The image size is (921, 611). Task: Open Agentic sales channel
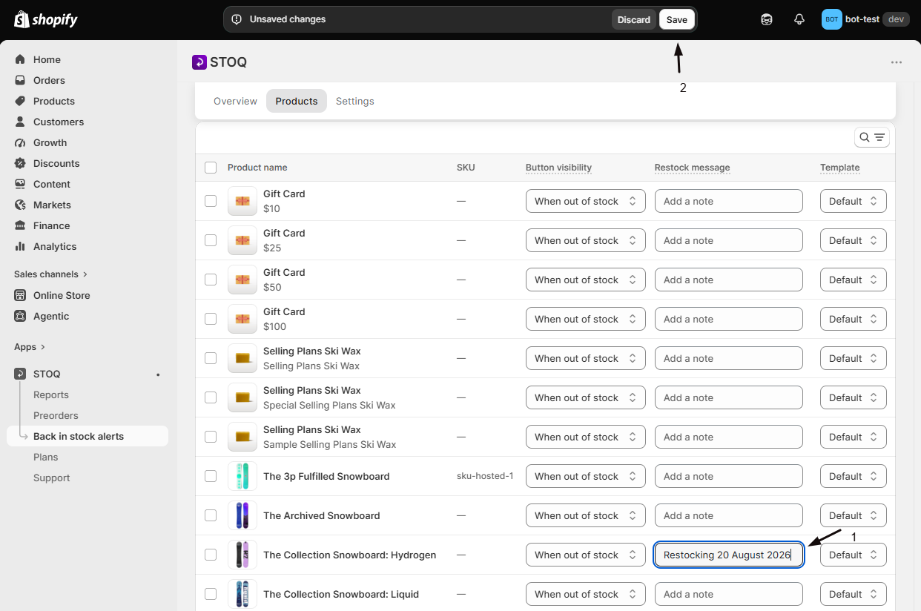pos(51,316)
